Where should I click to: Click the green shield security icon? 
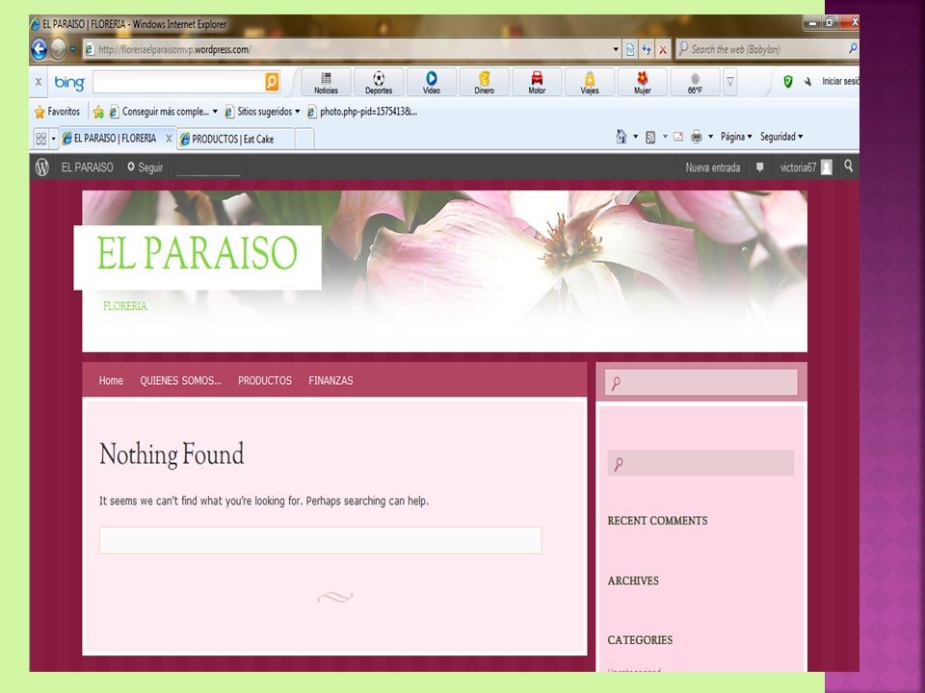tap(787, 81)
